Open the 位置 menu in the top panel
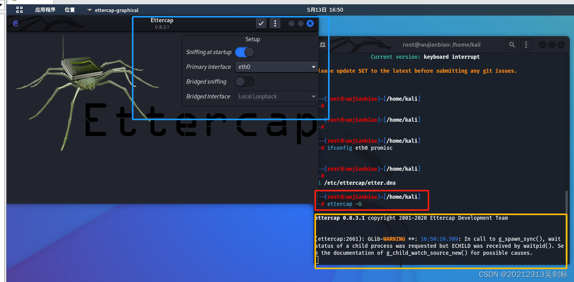Viewport: 574px width, 282px height. click(x=70, y=10)
